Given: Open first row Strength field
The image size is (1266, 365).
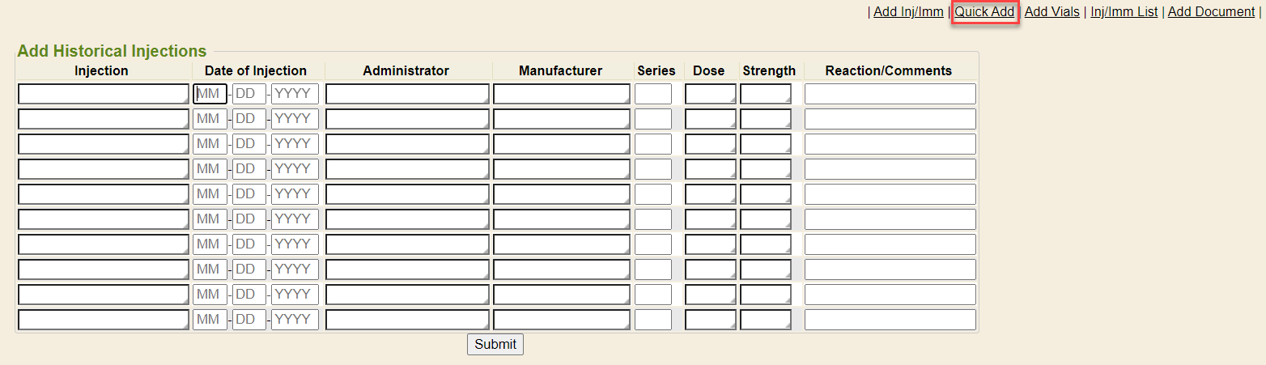Looking at the screenshot, I should point(765,95).
